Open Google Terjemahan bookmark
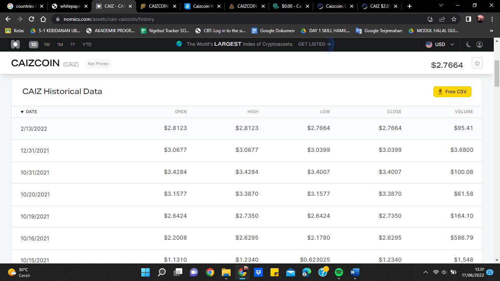500x281 pixels. [x=379, y=31]
